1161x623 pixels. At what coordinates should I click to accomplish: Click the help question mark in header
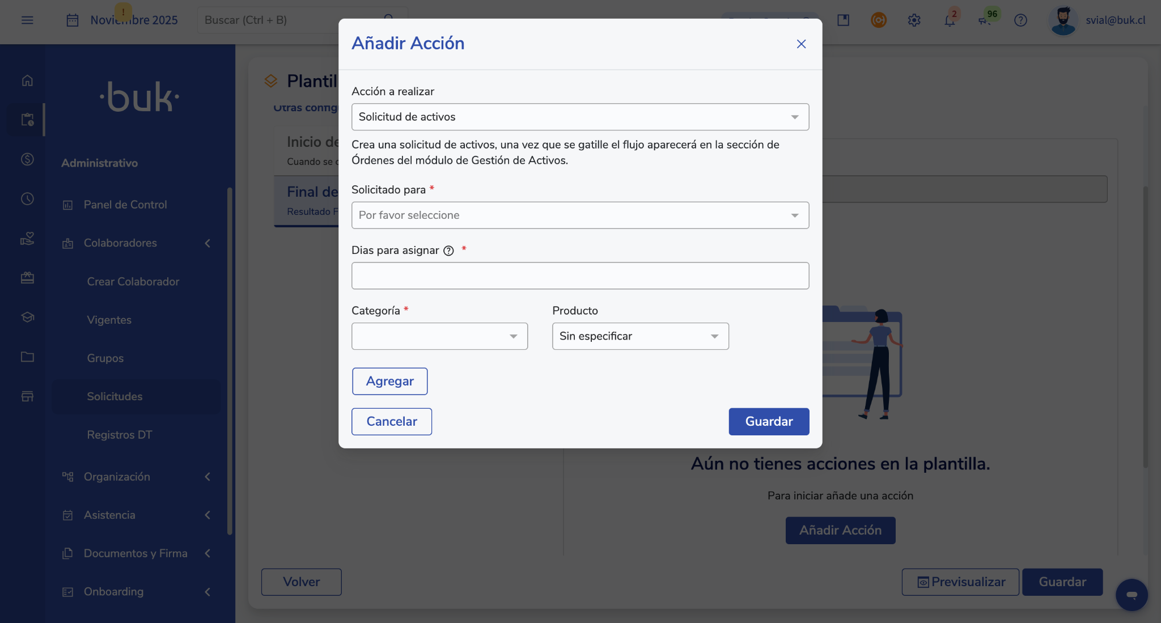tap(1020, 20)
